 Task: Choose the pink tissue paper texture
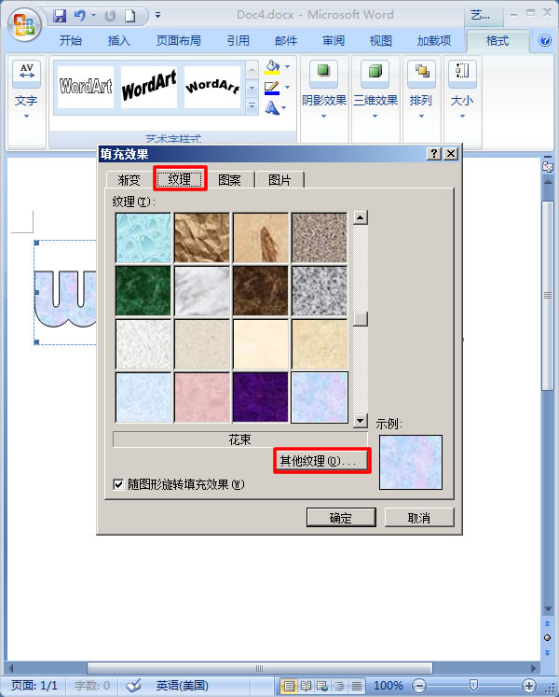click(202, 397)
